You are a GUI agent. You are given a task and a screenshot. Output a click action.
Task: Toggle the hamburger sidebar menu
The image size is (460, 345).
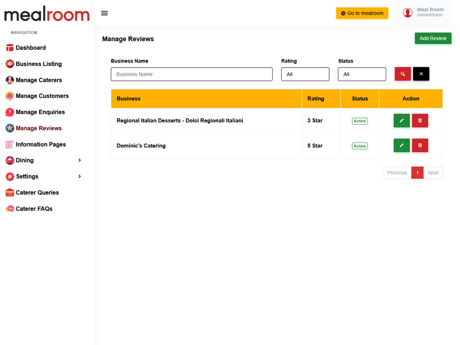[x=104, y=13]
